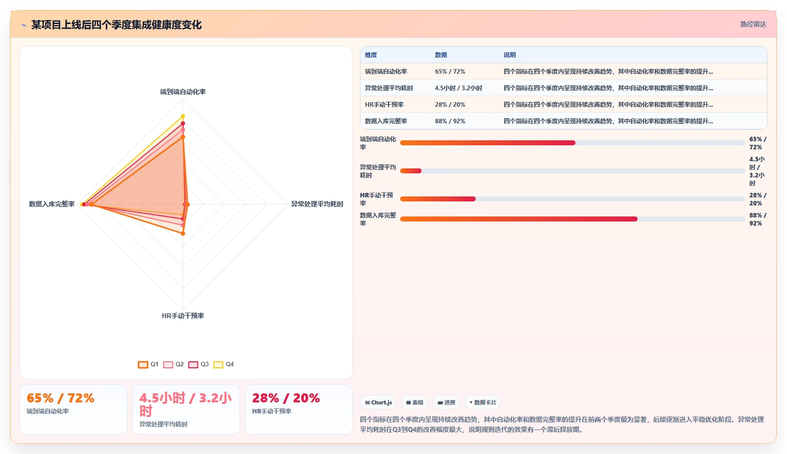Click the 路径雷达 label in header
The image size is (787, 454).
coord(753,24)
